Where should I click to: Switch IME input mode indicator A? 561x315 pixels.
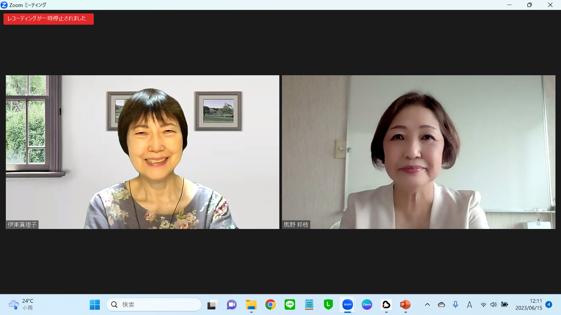[469, 304]
